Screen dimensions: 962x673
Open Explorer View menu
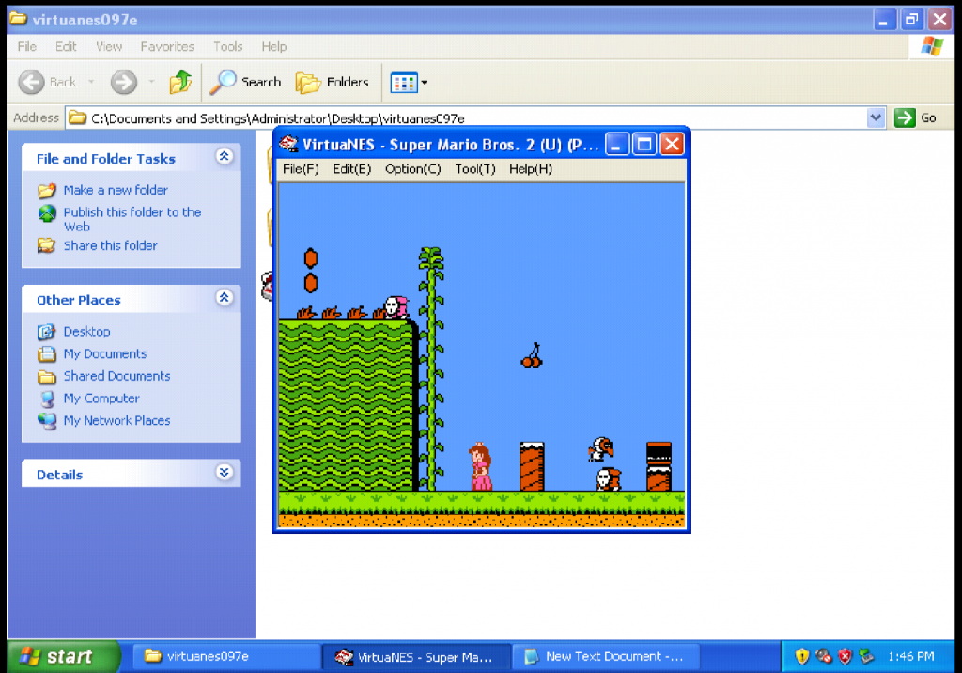109,47
